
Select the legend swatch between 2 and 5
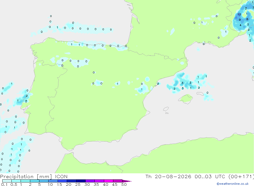(35, 181)
